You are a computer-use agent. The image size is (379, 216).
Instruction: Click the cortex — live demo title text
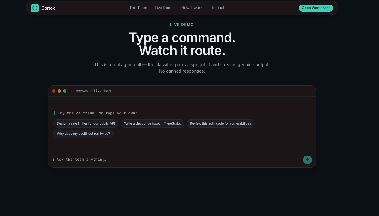pyautogui.click(x=93, y=91)
